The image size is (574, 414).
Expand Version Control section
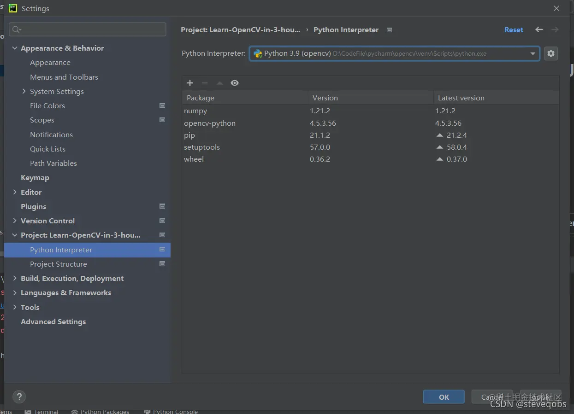[x=14, y=221]
